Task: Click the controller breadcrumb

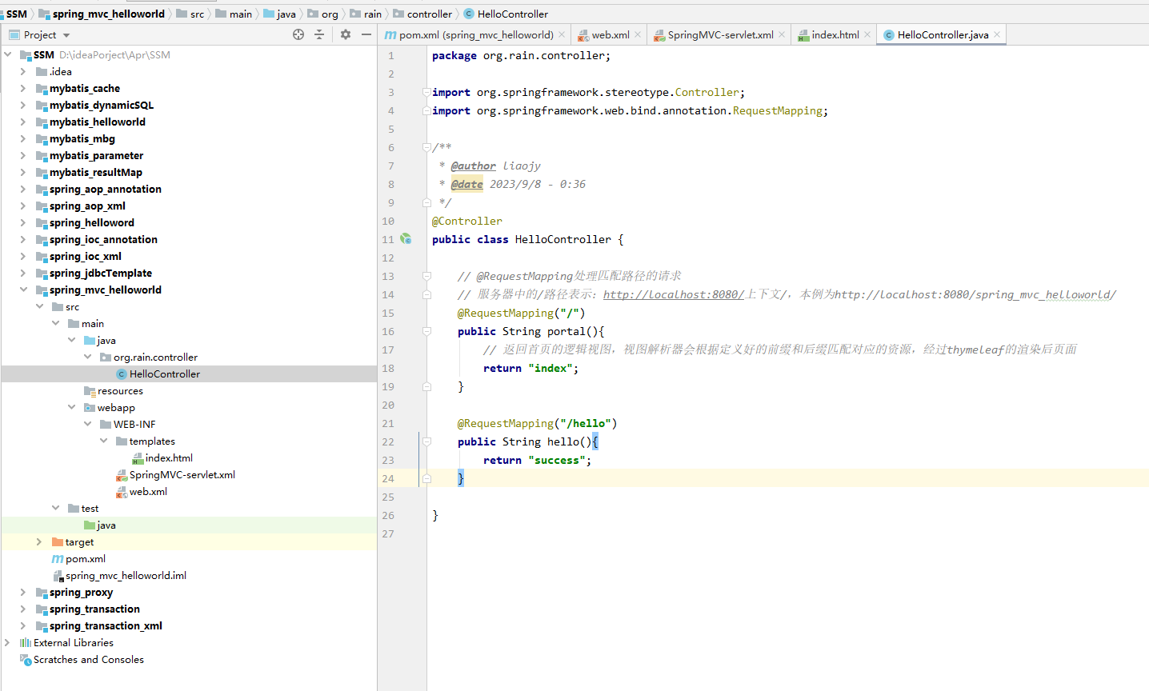Action: pos(422,14)
